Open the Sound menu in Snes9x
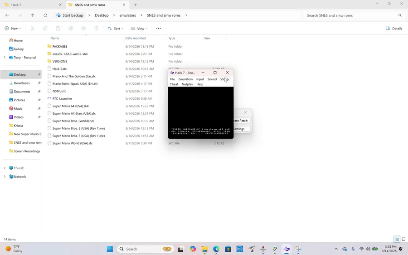This screenshot has width=408, height=255. click(x=212, y=79)
